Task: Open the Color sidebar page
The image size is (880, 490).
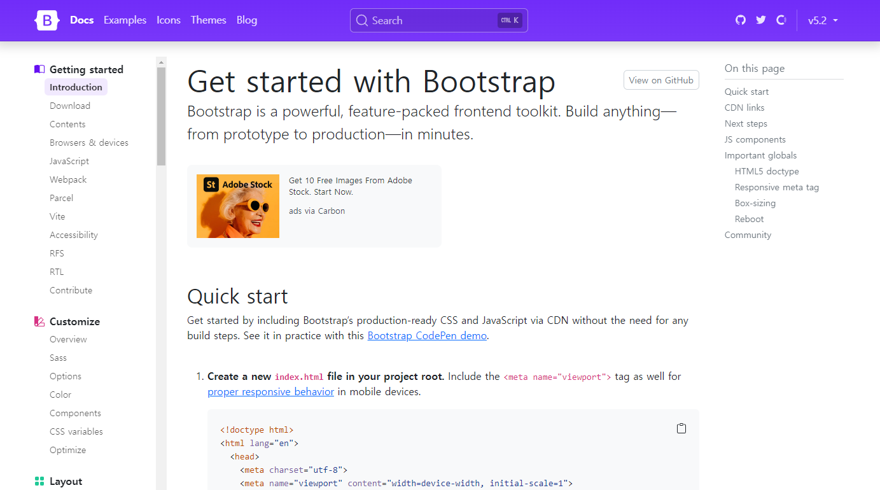Action: 60,395
